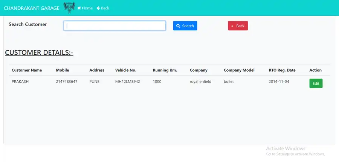
Task: Click the 2014-11-04 registration date cell
Action: click(x=279, y=81)
